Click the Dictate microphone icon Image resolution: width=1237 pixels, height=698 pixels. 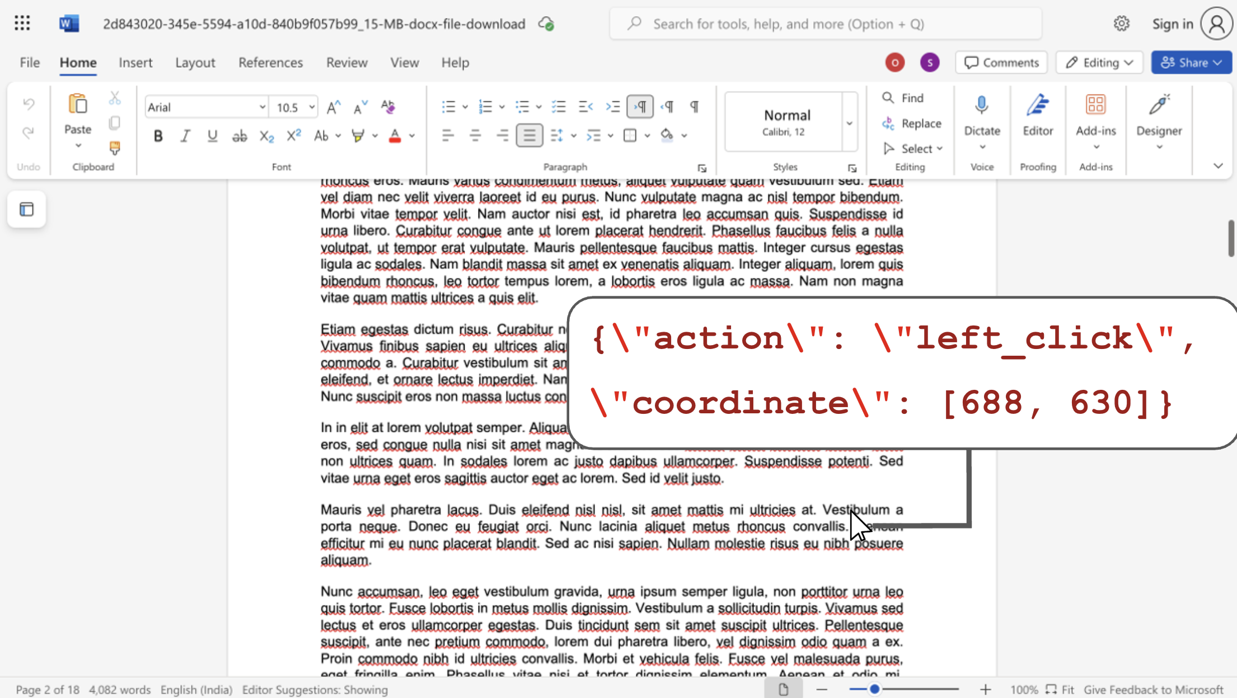click(x=981, y=106)
